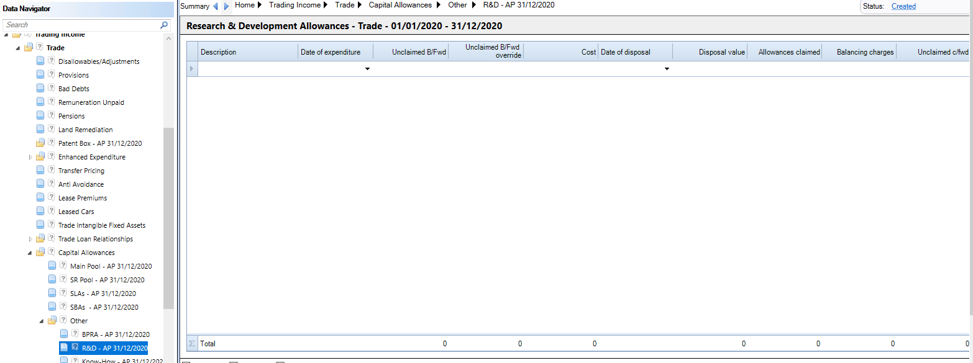Image resolution: width=973 pixels, height=363 pixels.
Task: Click the folder icon beside Trade node
Action: (x=29, y=47)
